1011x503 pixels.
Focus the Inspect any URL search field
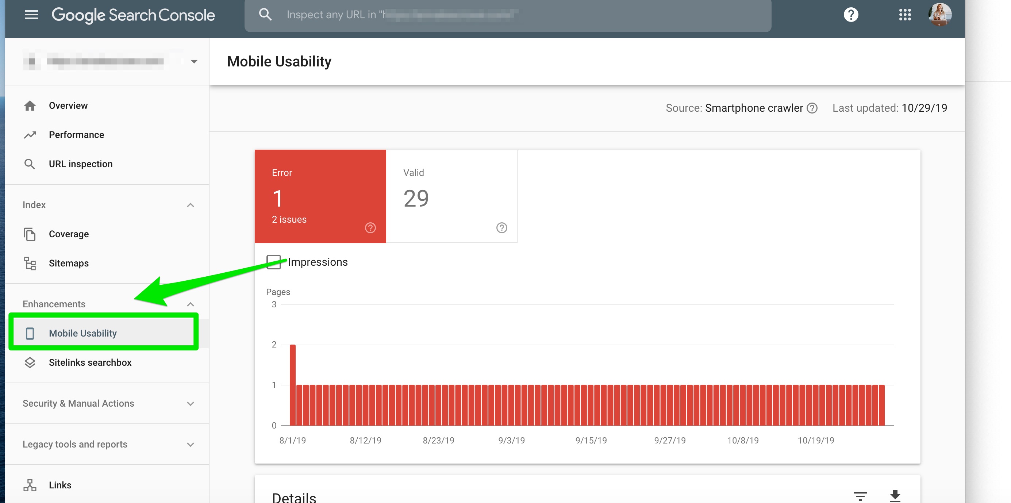pyautogui.click(x=508, y=15)
